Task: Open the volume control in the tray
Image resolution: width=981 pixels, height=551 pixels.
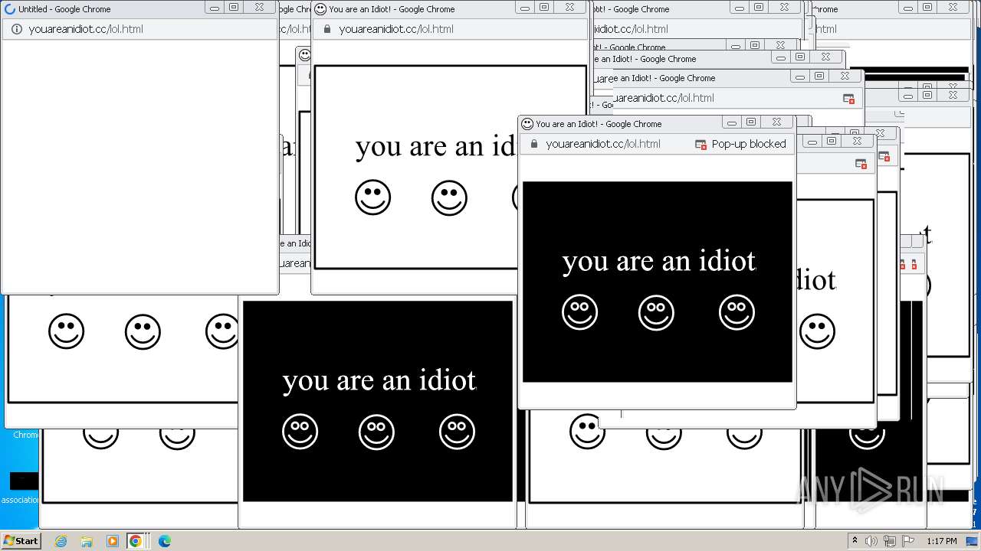Action: (x=872, y=541)
